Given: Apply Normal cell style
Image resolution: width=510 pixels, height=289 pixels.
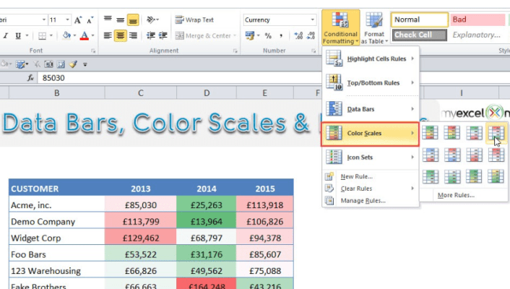Looking at the screenshot, I should 420,20.
